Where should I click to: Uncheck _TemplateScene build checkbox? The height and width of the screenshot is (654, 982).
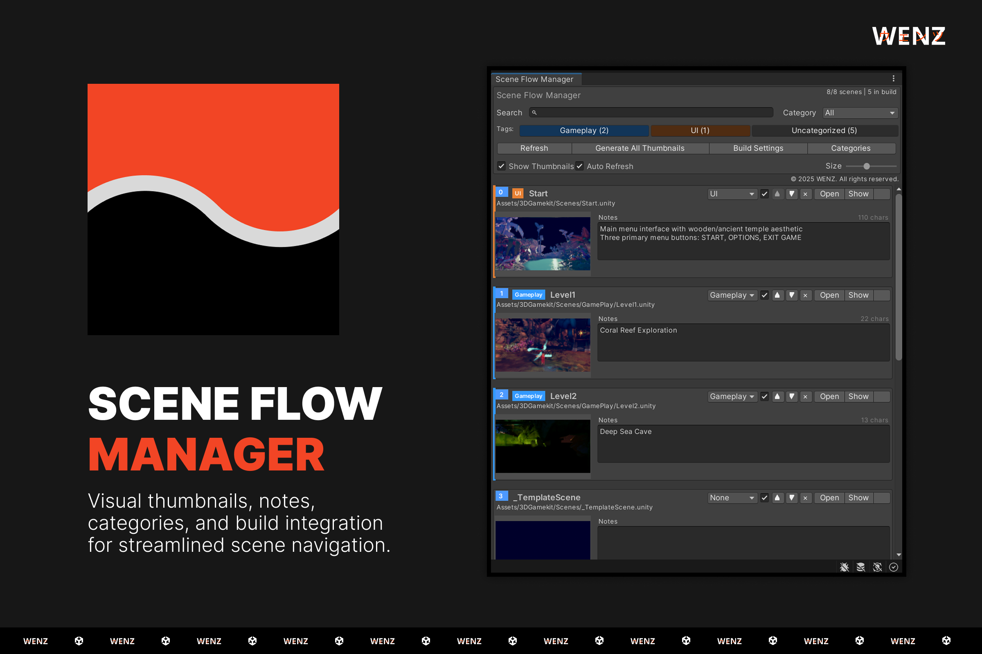point(764,498)
